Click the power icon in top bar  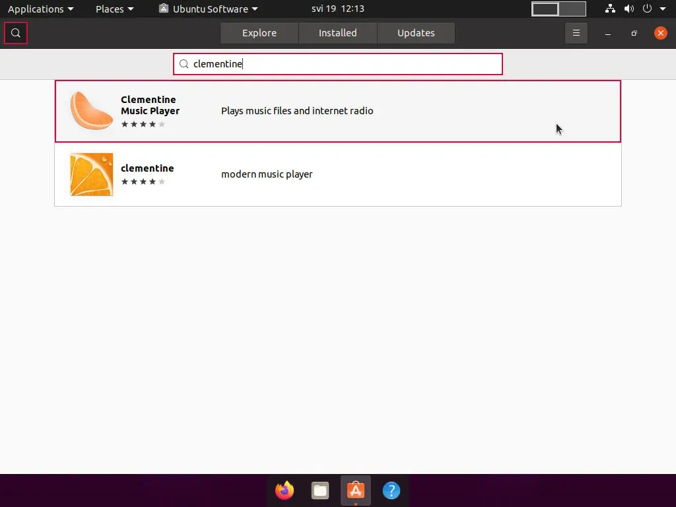[647, 9]
